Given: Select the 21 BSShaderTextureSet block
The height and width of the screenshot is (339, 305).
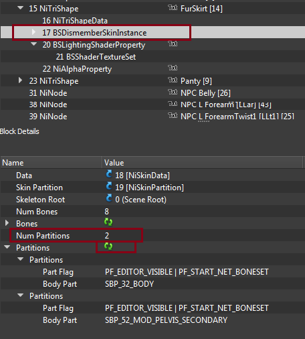Looking at the screenshot, I should pos(96,57).
